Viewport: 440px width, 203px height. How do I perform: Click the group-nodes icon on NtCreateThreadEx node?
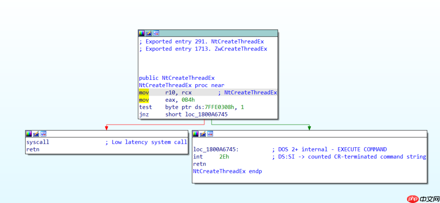(x=156, y=33)
